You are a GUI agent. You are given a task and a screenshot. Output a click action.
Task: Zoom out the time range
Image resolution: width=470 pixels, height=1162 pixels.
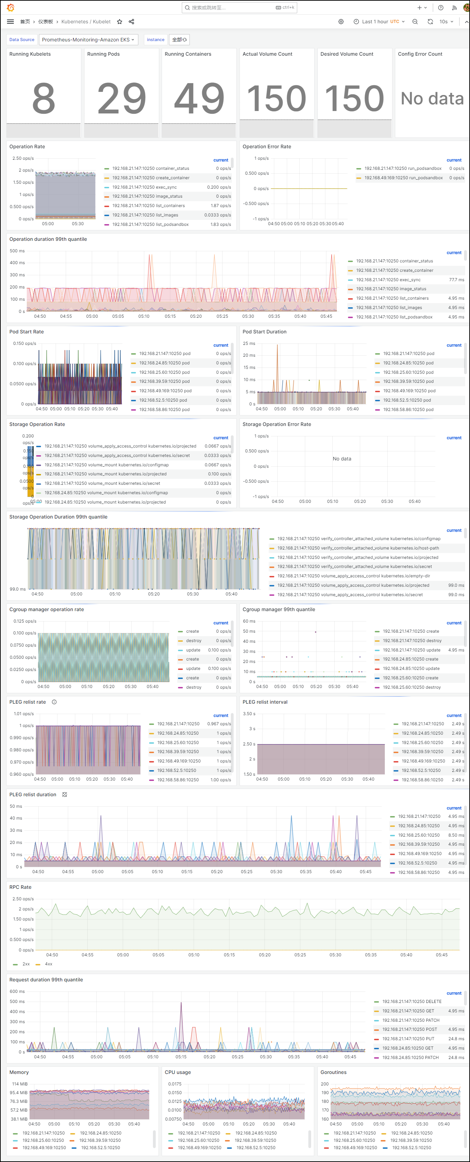[x=415, y=22]
